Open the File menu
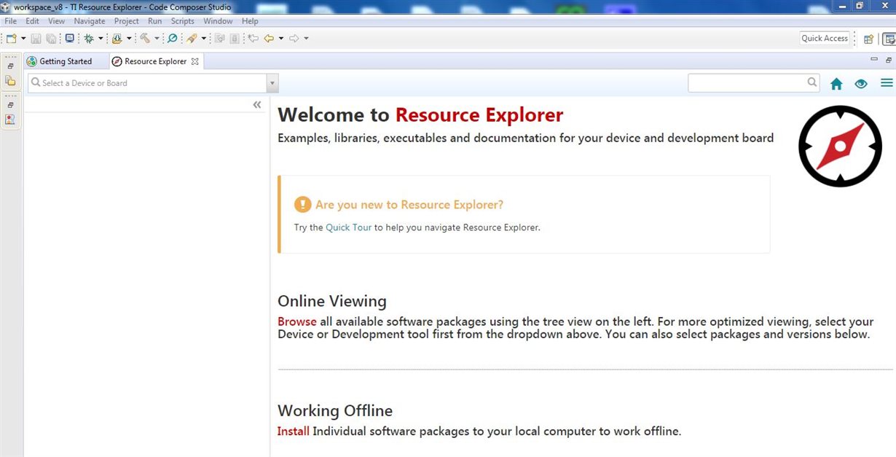896x457 pixels. point(10,21)
